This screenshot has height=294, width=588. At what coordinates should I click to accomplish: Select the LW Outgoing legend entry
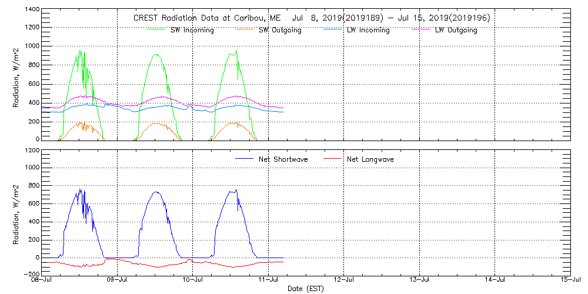point(456,30)
